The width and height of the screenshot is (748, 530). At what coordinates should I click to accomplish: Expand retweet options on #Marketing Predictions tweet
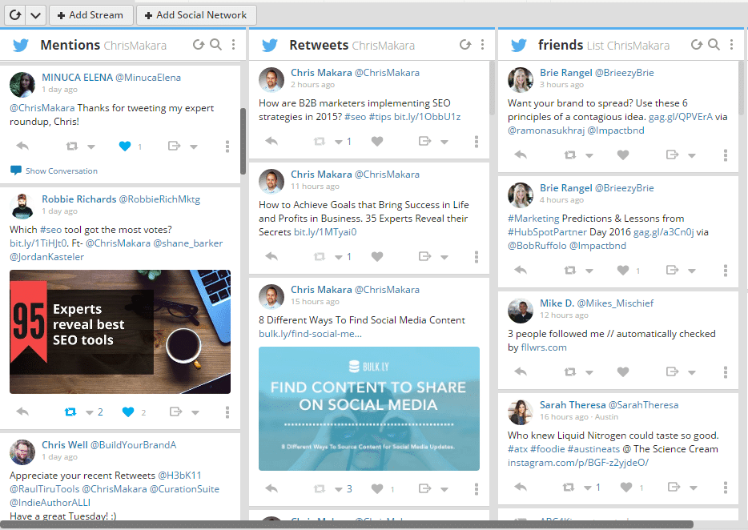coord(589,271)
